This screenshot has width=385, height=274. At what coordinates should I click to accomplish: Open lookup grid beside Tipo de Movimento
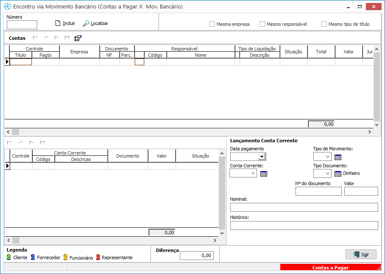pyautogui.click(x=338, y=158)
